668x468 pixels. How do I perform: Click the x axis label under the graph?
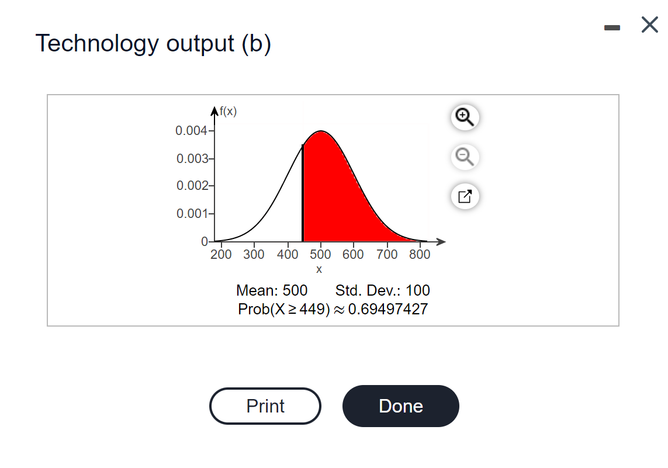[319, 269]
